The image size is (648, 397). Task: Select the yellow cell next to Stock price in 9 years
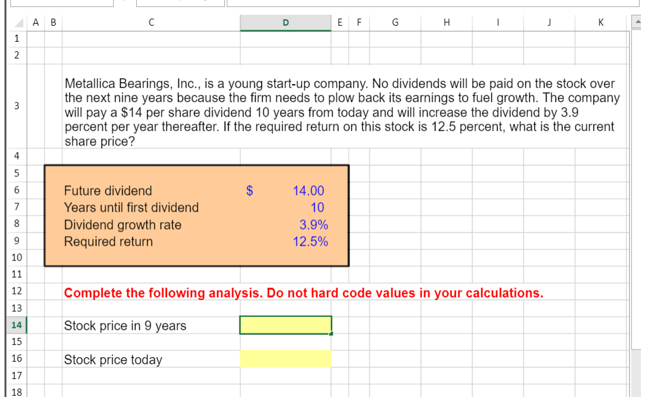[x=285, y=325]
